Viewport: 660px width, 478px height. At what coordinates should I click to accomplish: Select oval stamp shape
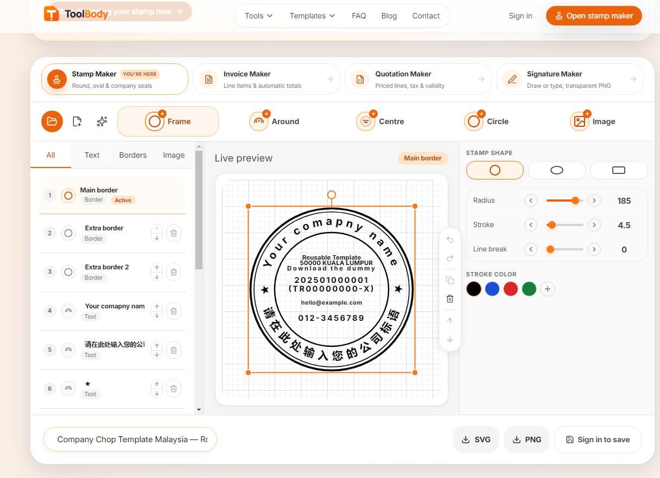(557, 170)
